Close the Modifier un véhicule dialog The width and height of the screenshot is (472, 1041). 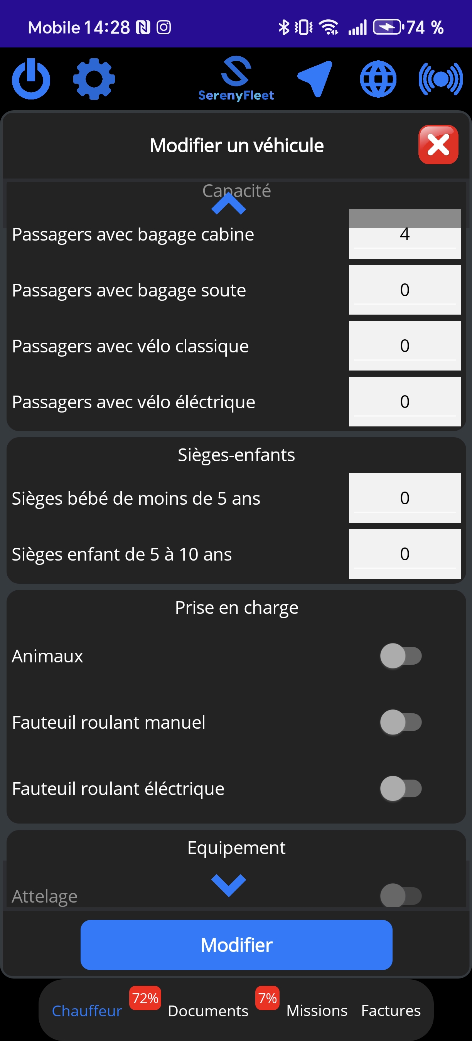pos(438,145)
